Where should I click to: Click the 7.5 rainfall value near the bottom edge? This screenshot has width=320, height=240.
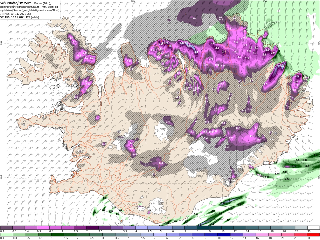point(200,225)
